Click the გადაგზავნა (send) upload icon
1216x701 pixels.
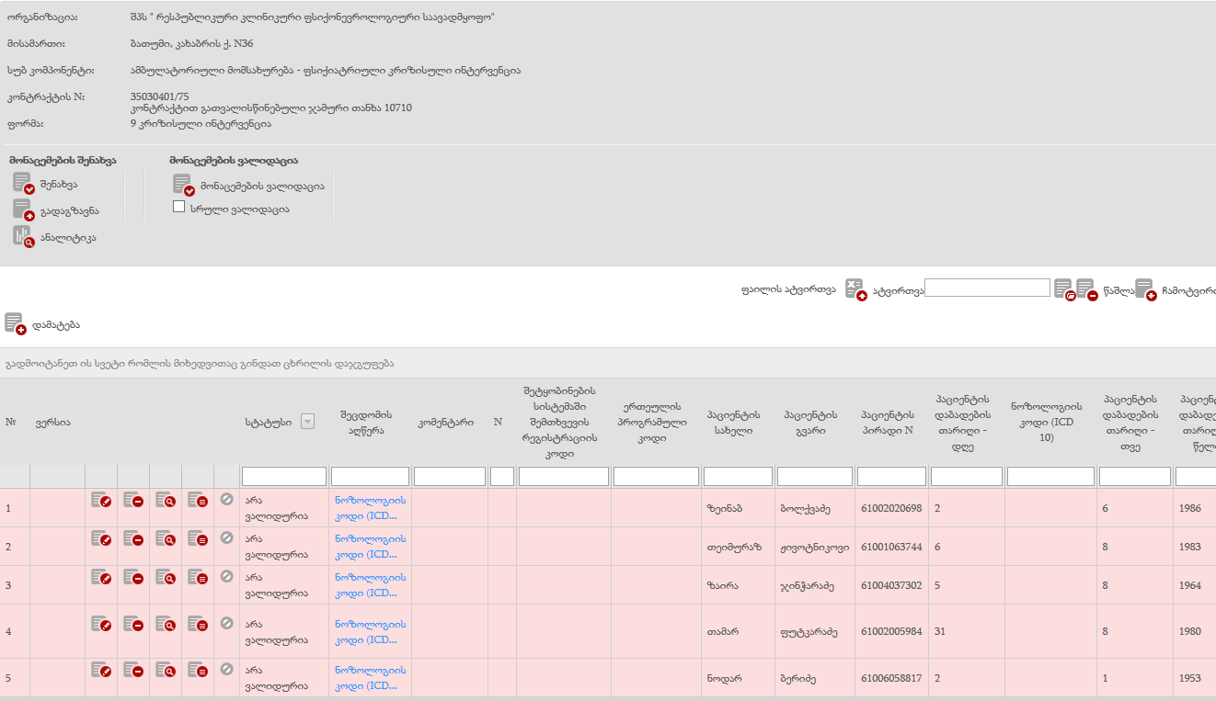click(x=23, y=210)
